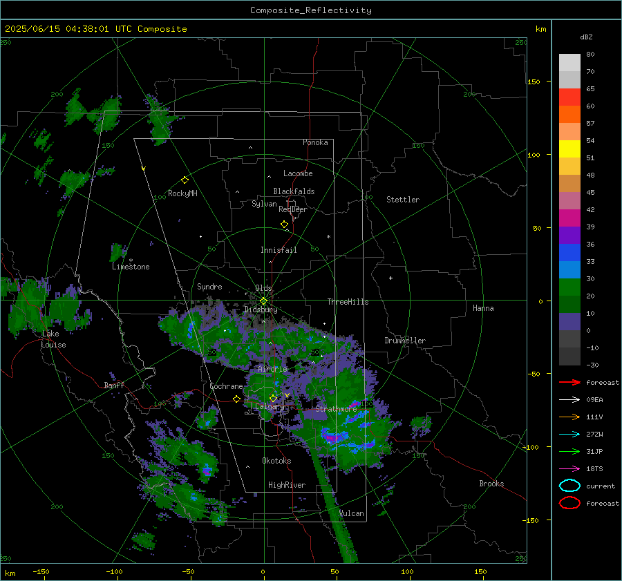Click the red swatch in dBZ legend
Viewport: 622px width, 581px height.
click(x=569, y=97)
